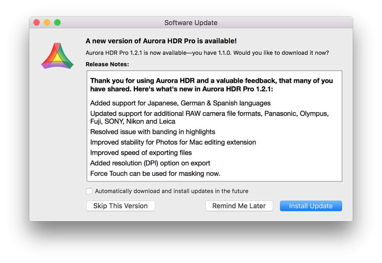Image resolution: width=382 pixels, height=263 pixels.
Task: Click the line "Updated support for additional RAW camera file formats"
Action: pos(209,117)
